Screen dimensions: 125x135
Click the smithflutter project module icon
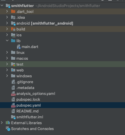coord(8,6)
